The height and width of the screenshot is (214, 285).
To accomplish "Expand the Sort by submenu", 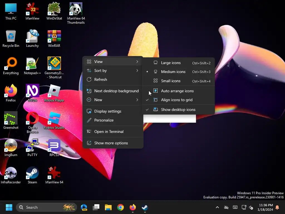I will pos(113,70).
